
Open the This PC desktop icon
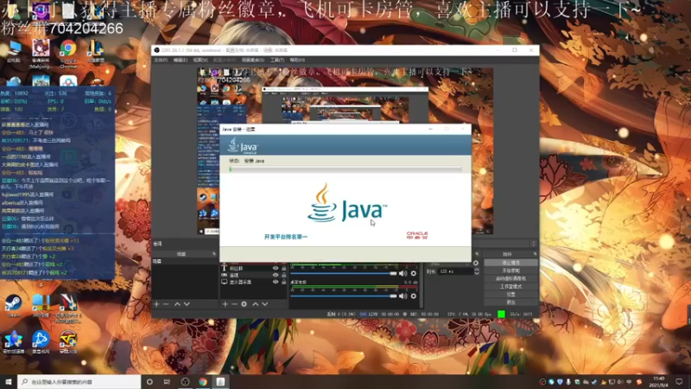pyautogui.click(x=14, y=51)
